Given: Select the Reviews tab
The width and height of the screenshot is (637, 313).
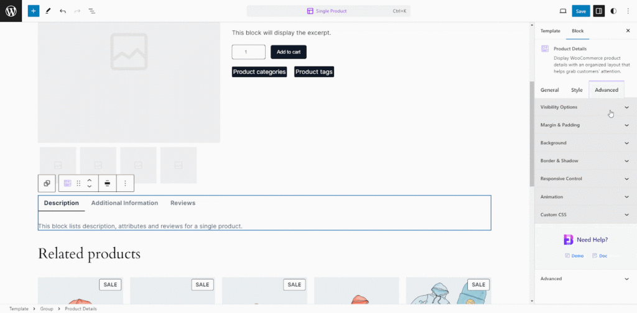Looking at the screenshot, I should pyautogui.click(x=183, y=203).
